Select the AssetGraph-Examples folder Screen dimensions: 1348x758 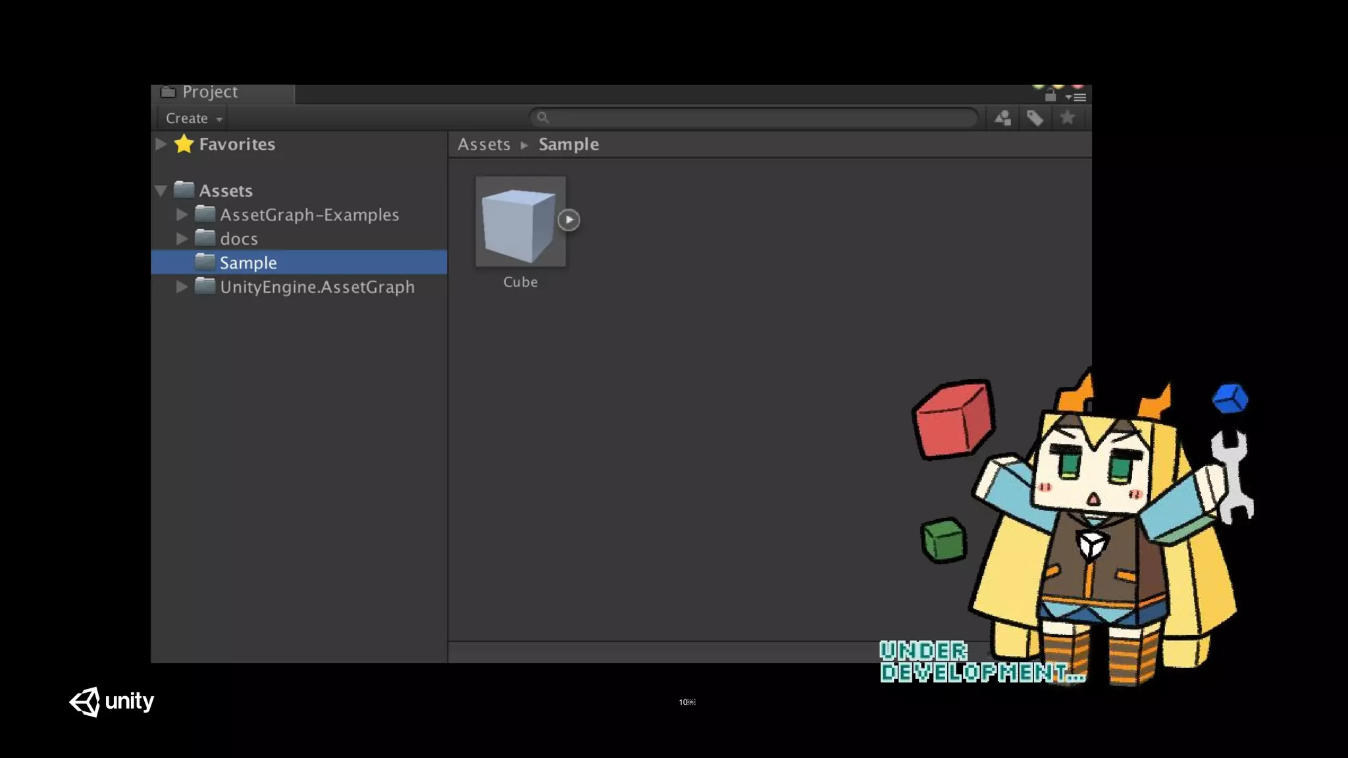click(309, 215)
